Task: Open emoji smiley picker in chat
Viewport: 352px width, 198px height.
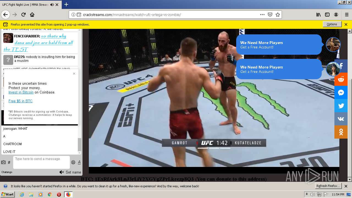Action: (73, 162)
